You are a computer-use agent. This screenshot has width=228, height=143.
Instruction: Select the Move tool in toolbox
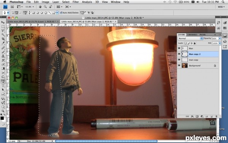click(3, 22)
